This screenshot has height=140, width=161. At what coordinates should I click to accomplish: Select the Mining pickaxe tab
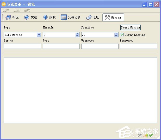tap(113, 17)
